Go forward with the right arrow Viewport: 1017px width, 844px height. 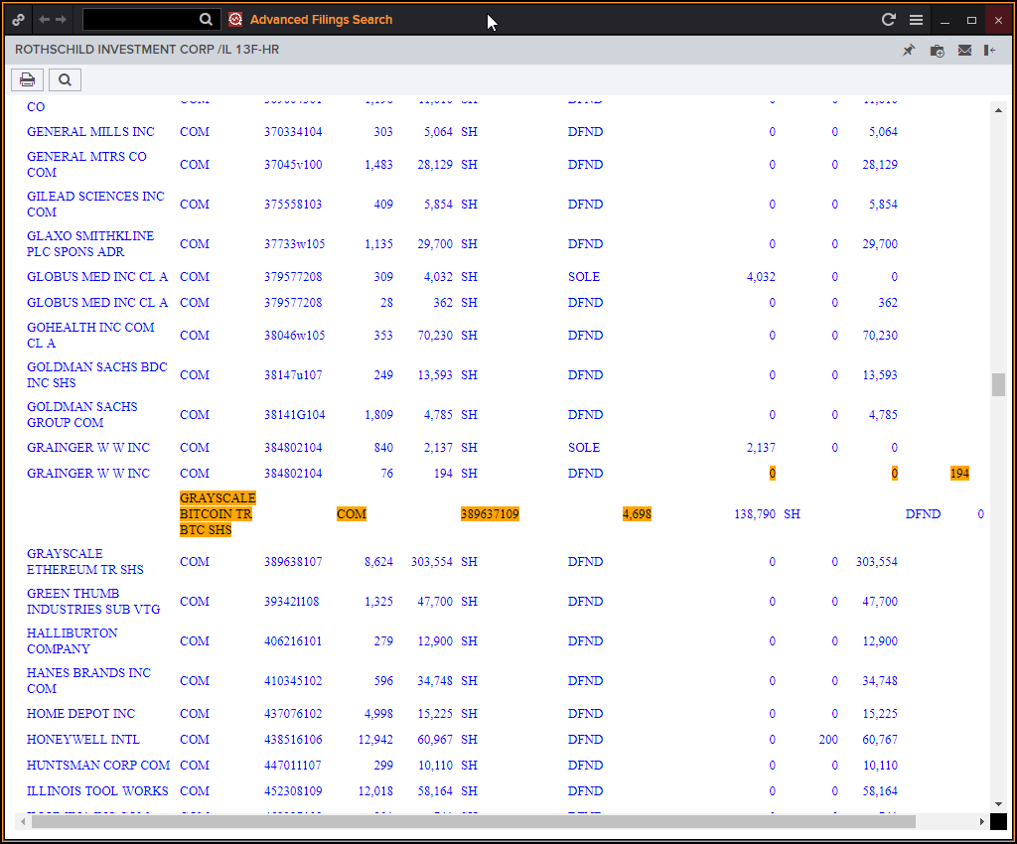click(x=61, y=20)
